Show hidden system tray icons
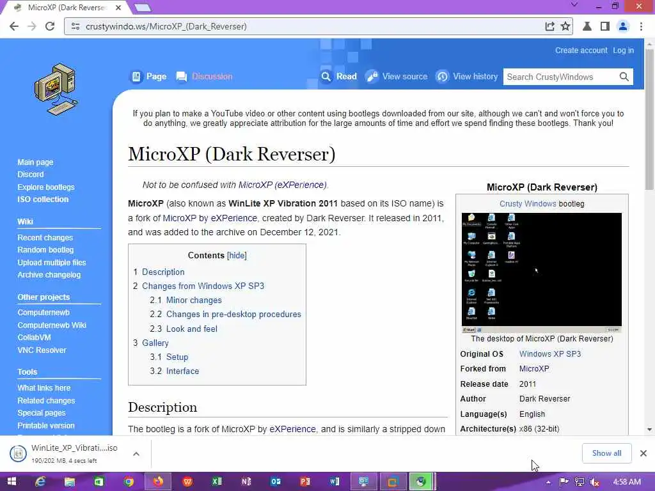655x491 pixels. click(548, 482)
